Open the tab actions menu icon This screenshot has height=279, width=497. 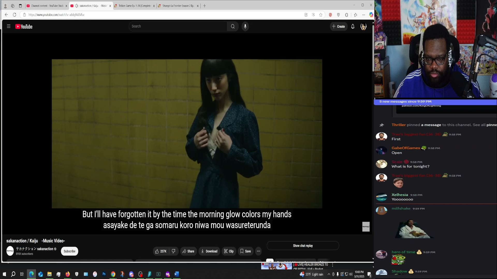[20, 6]
